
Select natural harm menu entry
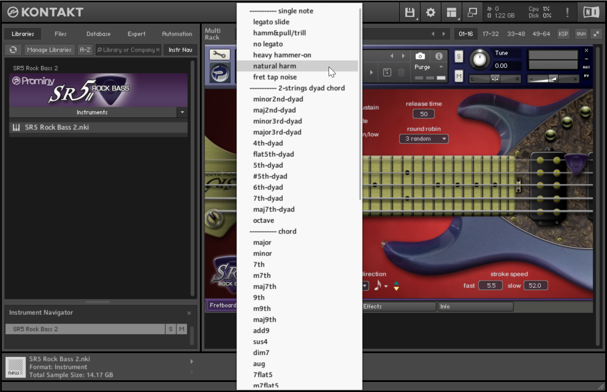point(298,66)
